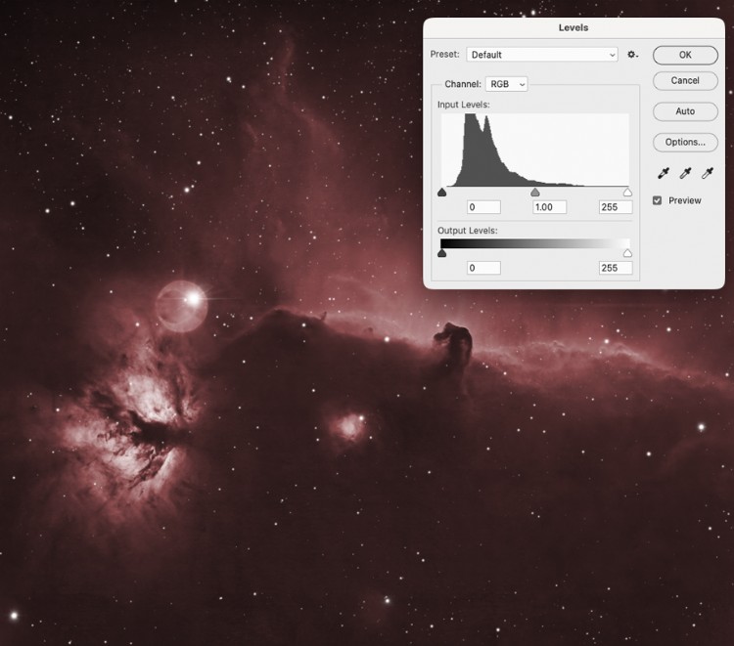The image size is (734, 646).
Task: Click the output shadow field 0
Action: point(484,268)
